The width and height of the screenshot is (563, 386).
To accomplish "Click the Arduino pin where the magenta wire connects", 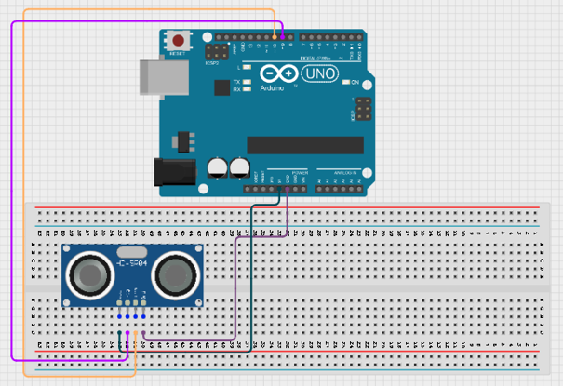I will [x=283, y=37].
